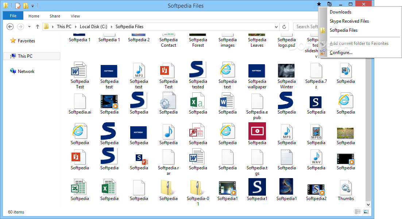Screen dimensions: 402x219
Task: Click the Up arrow to parent folder
Action: (x=38, y=27)
